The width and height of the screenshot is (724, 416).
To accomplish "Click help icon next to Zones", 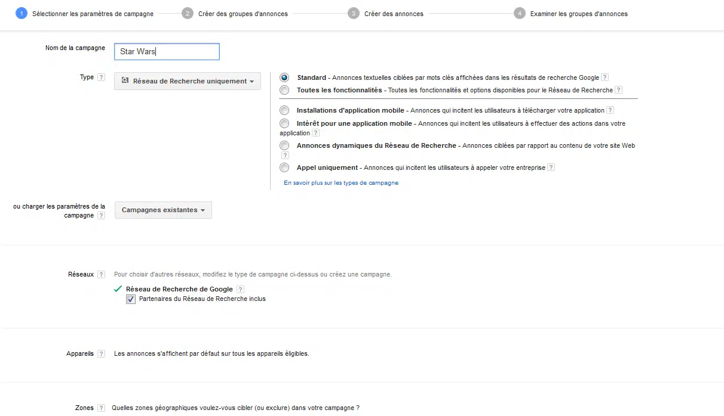I will click(101, 408).
